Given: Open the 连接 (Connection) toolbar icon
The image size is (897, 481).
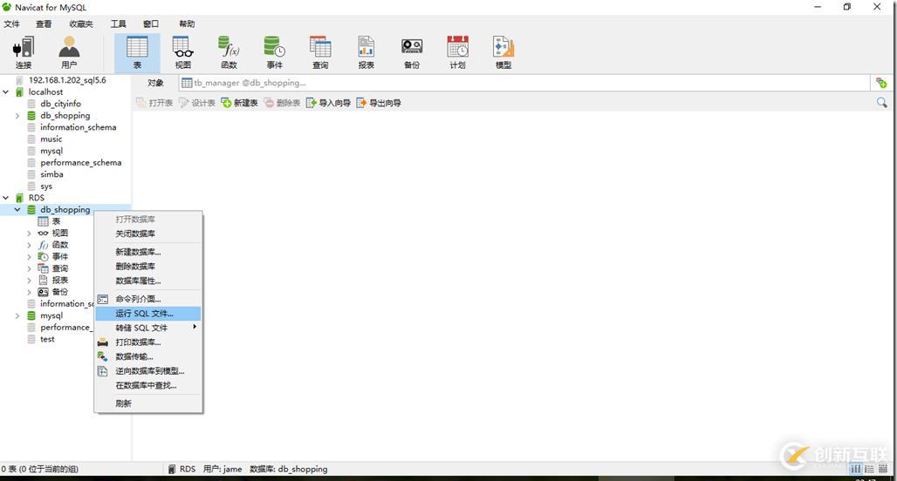Looking at the screenshot, I should click(x=24, y=52).
